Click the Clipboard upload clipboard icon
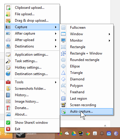Viewport: 120px width, 139px height. pyautogui.click(x=8, y=8)
